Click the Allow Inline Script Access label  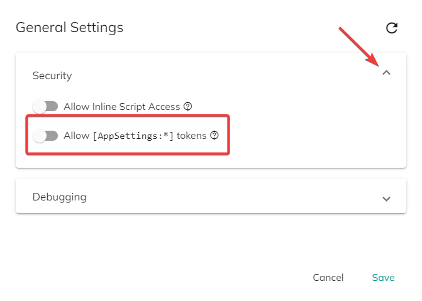121,107
